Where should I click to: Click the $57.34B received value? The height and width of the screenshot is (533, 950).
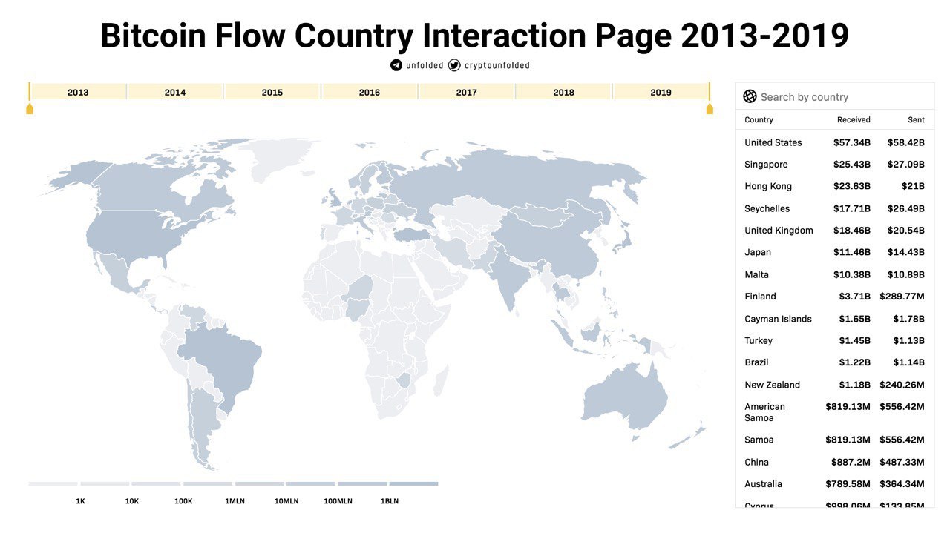tap(852, 142)
